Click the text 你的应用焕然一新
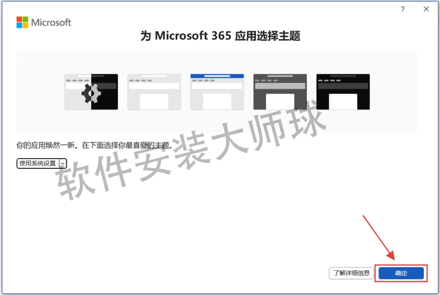The width and height of the screenshot is (440, 295). 46,145
